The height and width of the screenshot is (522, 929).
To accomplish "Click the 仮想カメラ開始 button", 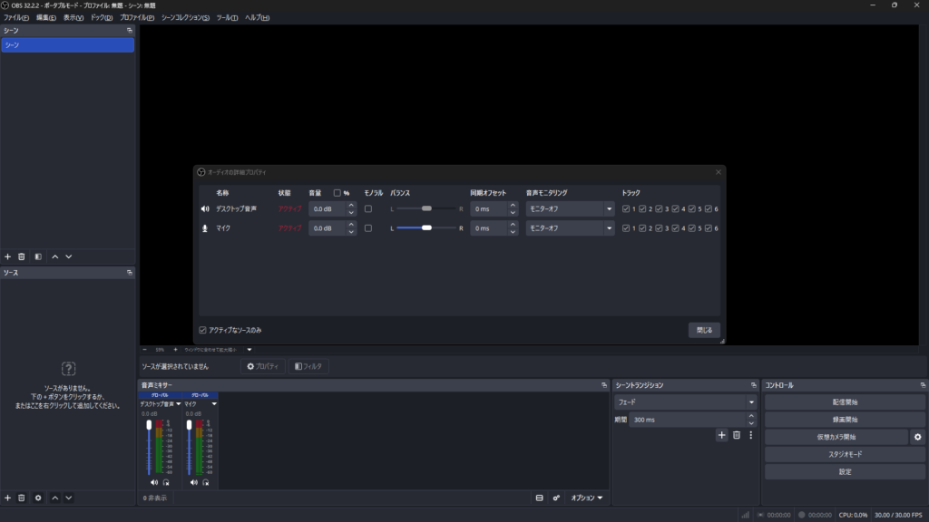I will (x=836, y=437).
